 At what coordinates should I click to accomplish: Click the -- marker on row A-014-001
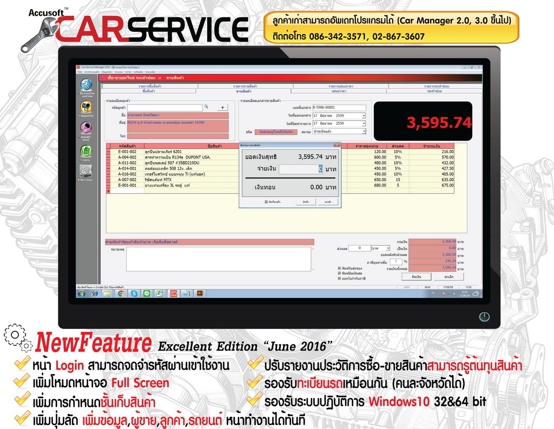click(108, 169)
